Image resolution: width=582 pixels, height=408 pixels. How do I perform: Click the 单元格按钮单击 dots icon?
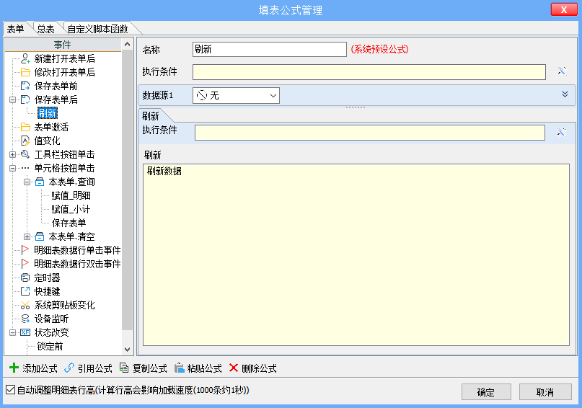(x=25, y=168)
